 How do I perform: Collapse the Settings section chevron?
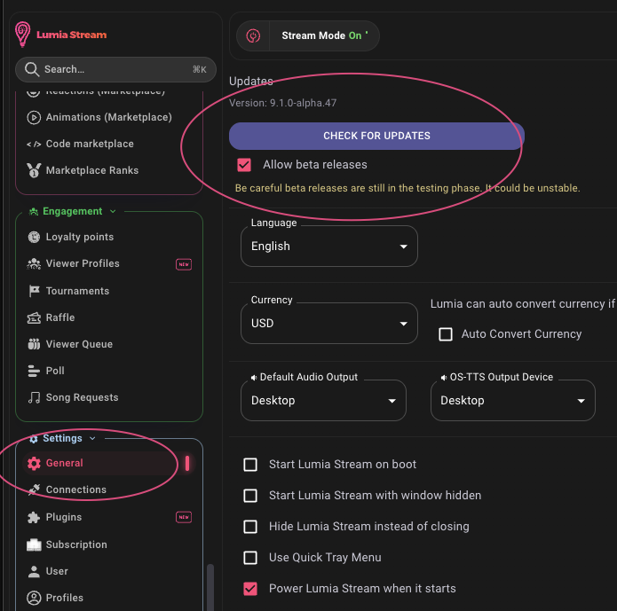92,438
